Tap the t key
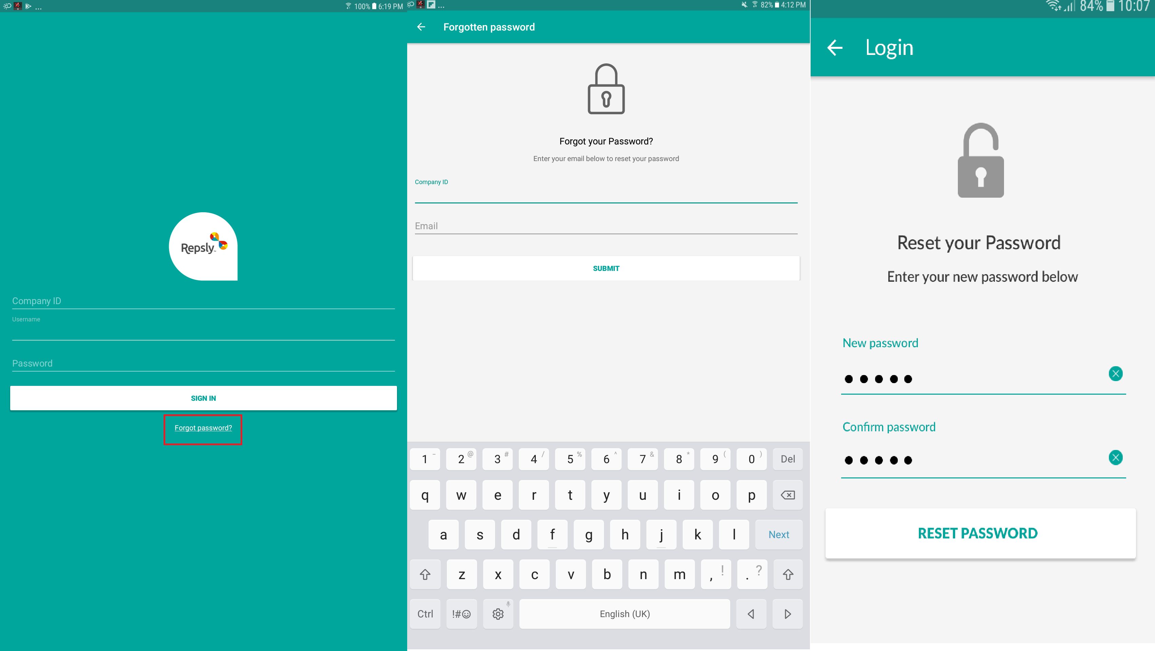1155x651 pixels. pos(570,495)
